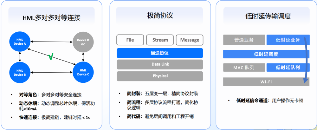Click the title 极简协议
Image resolution: width=317 pixels, height=130 pixels.
pos(160,16)
